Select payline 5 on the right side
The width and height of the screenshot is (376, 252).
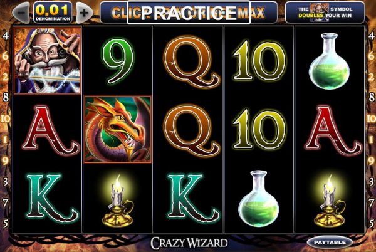click(x=371, y=223)
